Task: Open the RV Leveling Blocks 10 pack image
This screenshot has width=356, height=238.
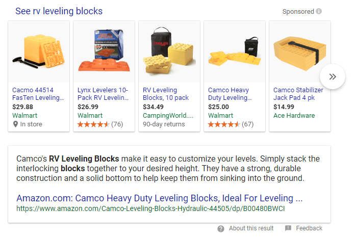Action: pos(169,51)
